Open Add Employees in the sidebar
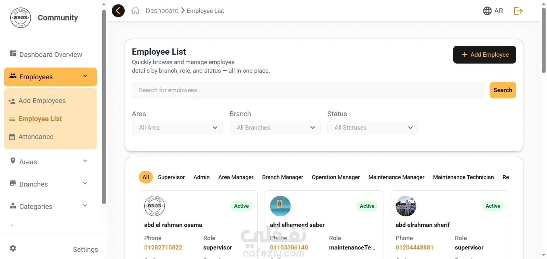Screen dimensions: 547x259 pos(42,101)
